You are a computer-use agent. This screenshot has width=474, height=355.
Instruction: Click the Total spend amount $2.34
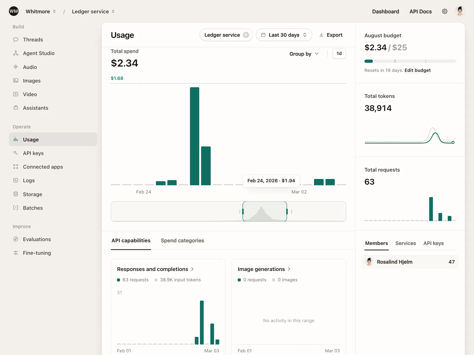point(124,63)
